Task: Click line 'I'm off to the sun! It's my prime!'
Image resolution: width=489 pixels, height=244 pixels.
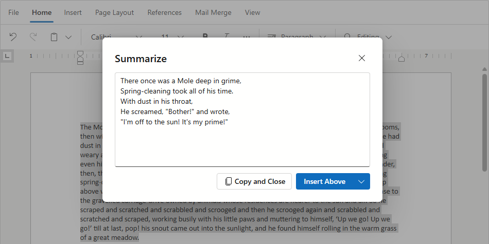Action: coord(174,122)
